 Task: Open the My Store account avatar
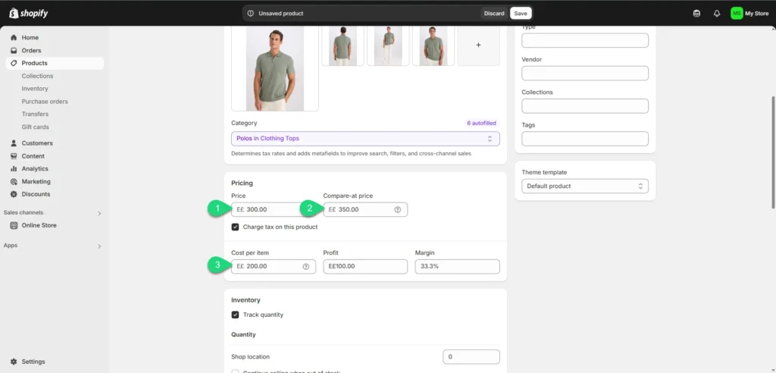[737, 13]
